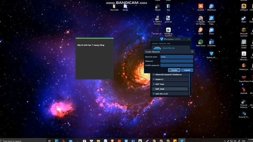Launch the fx-580VN X Emulator shortcut
The height and width of the screenshot is (142, 253).
(x=157, y=20)
